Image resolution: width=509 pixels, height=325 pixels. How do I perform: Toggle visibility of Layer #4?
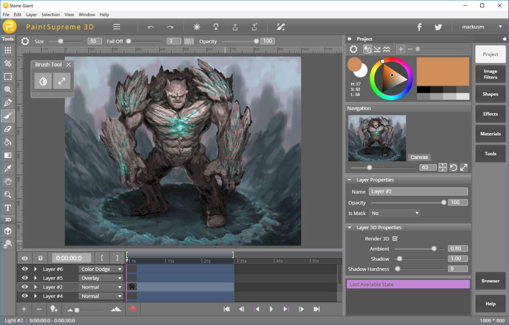(x=24, y=296)
